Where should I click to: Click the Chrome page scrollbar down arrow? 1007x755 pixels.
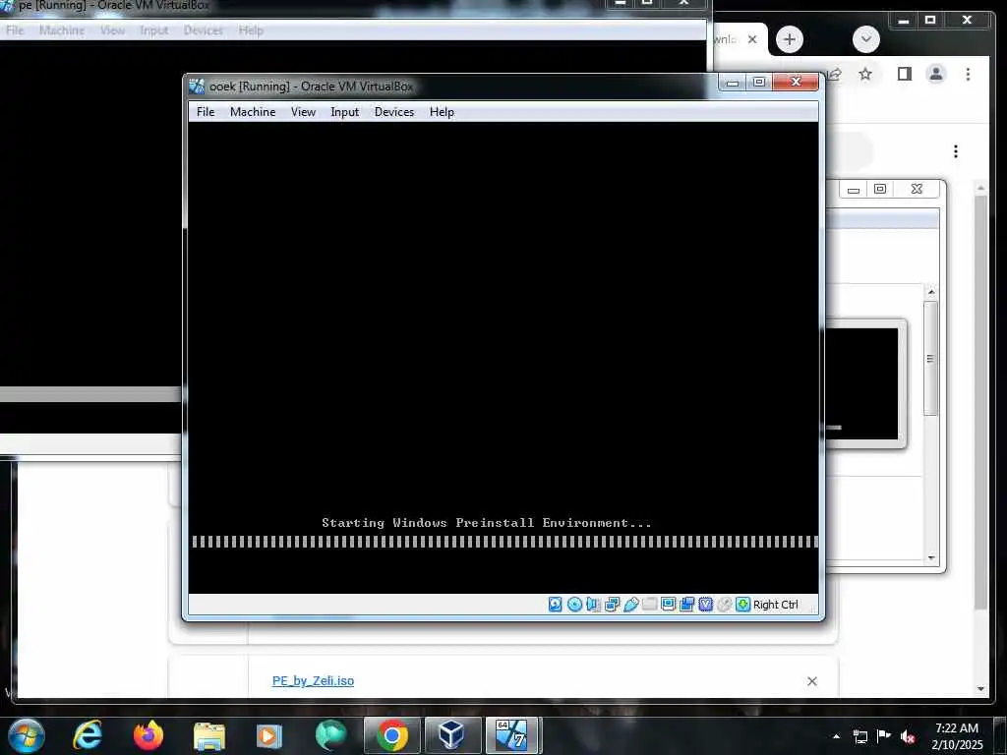click(x=980, y=689)
